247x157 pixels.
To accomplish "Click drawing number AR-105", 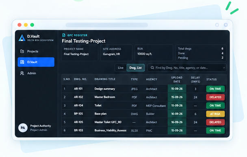I will point(78,122).
